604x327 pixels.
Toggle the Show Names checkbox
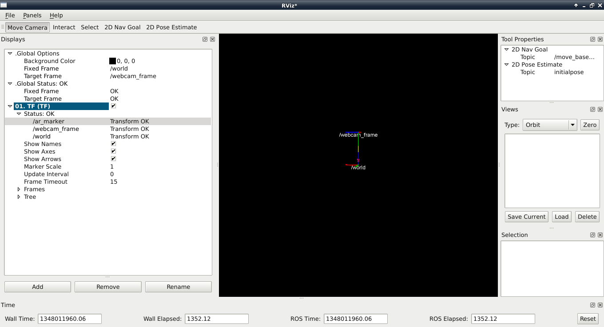click(x=113, y=144)
